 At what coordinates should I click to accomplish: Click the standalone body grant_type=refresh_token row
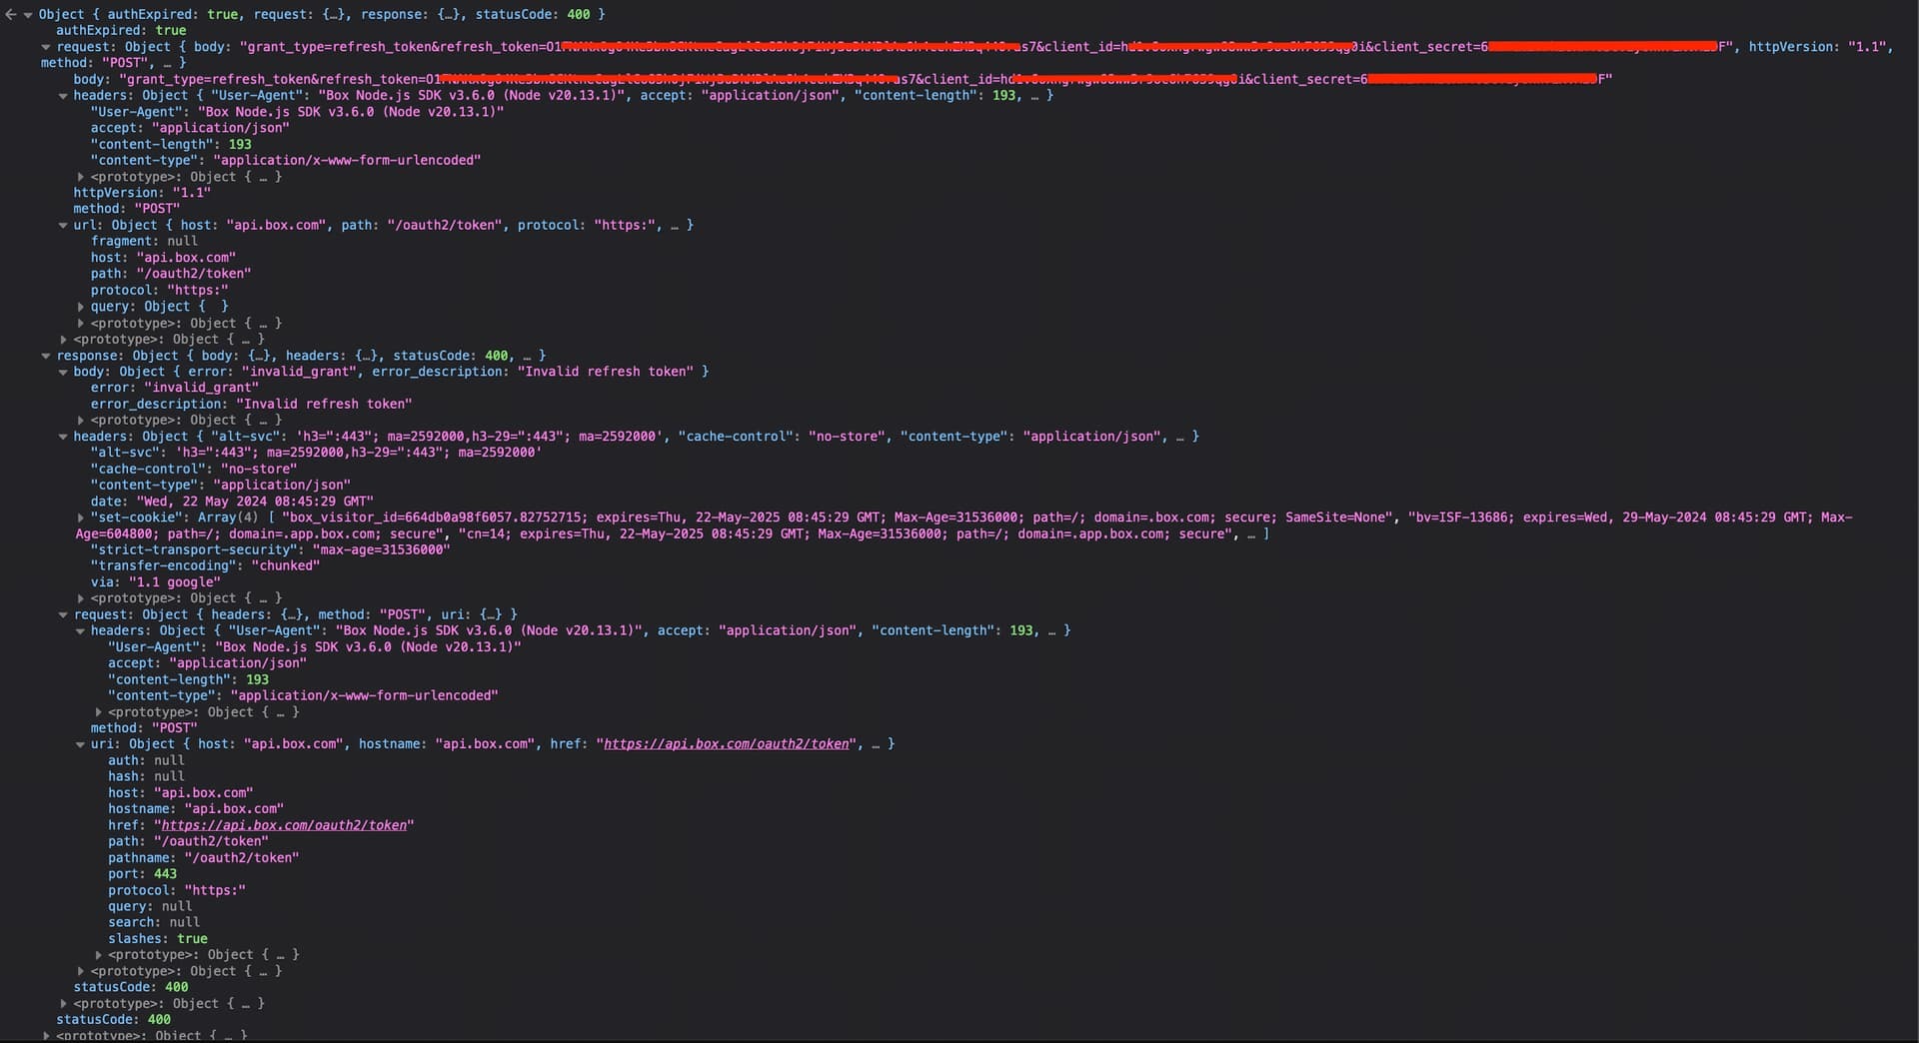(x=843, y=80)
